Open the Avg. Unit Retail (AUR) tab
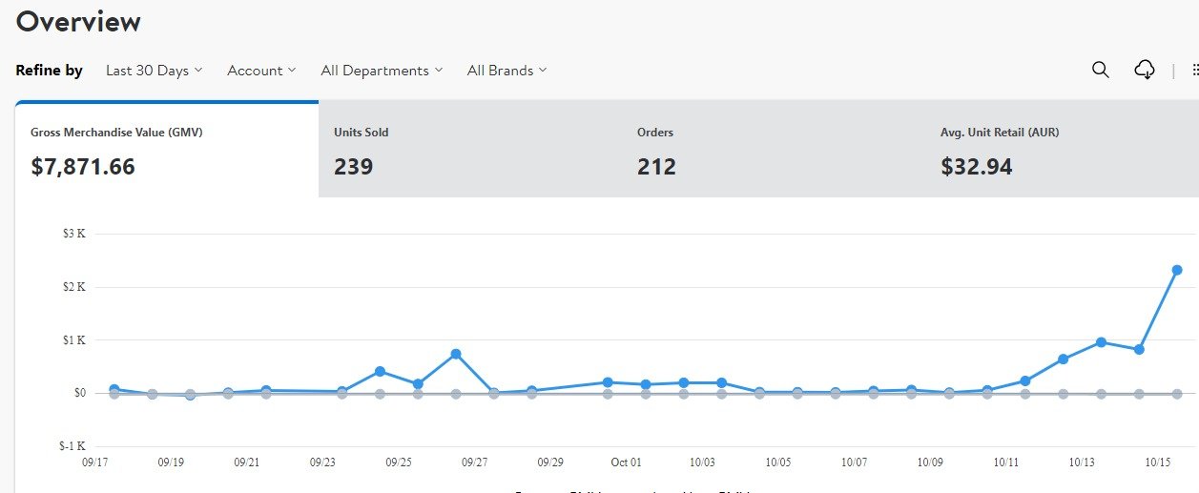Viewport: 1199px width, 493px height. click(x=1066, y=150)
